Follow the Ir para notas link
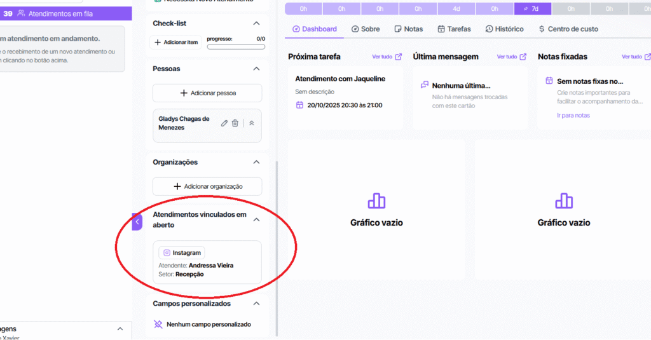 point(573,116)
